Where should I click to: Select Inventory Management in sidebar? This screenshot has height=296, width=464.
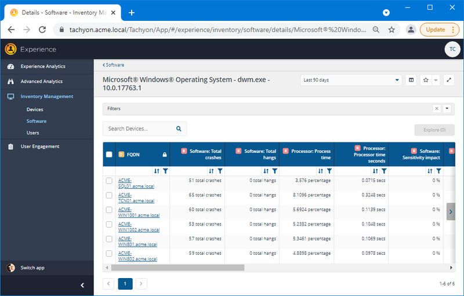[47, 97]
